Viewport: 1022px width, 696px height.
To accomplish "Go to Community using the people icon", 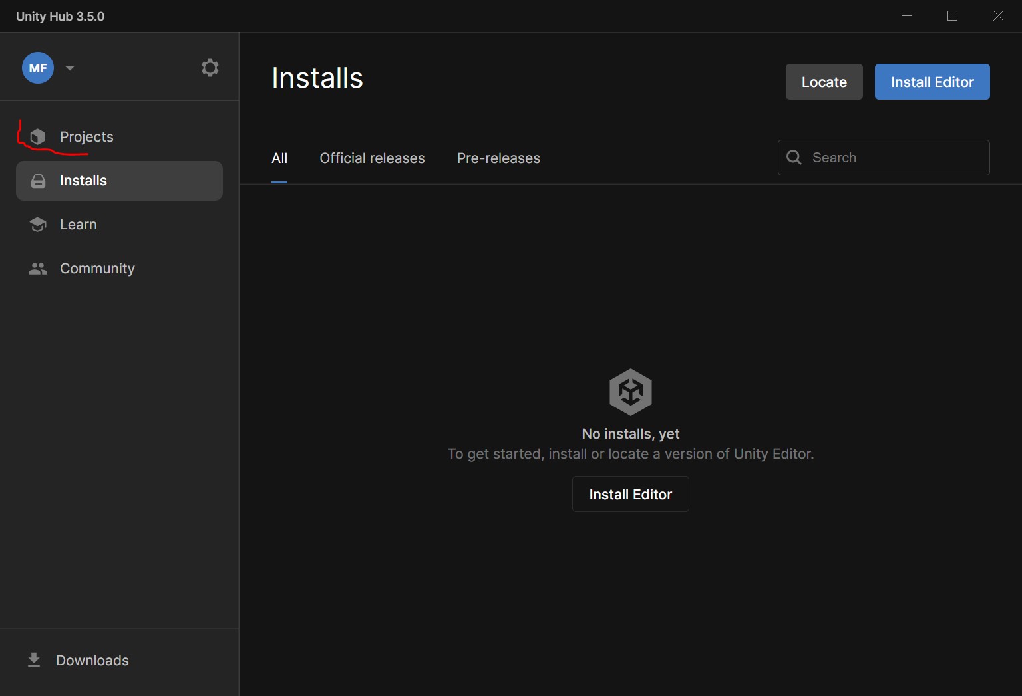I will [x=38, y=269].
